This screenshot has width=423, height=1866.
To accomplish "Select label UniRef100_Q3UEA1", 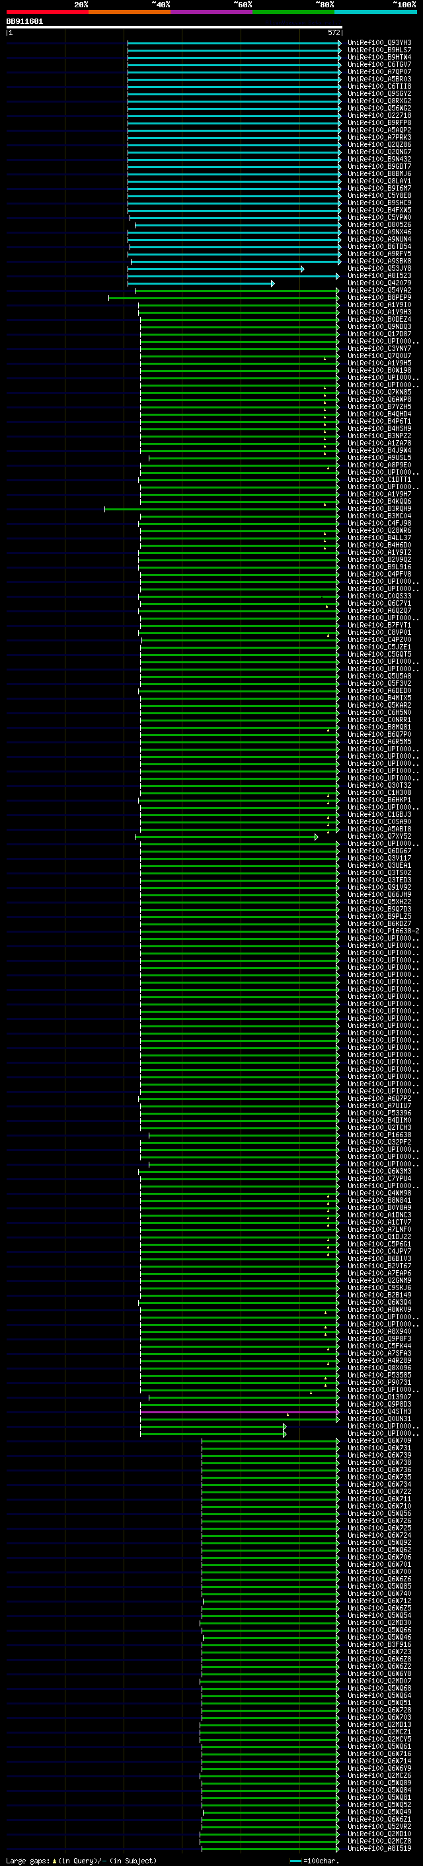I will [379, 866].
